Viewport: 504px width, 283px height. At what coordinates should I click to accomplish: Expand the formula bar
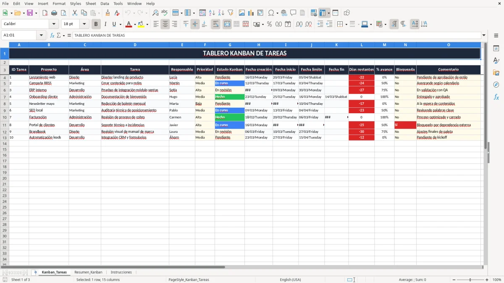pos(484,35)
